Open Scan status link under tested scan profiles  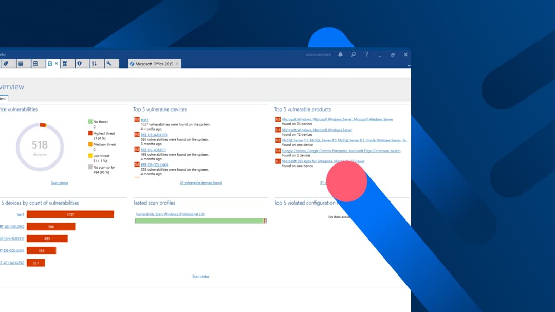pyautogui.click(x=201, y=276)
